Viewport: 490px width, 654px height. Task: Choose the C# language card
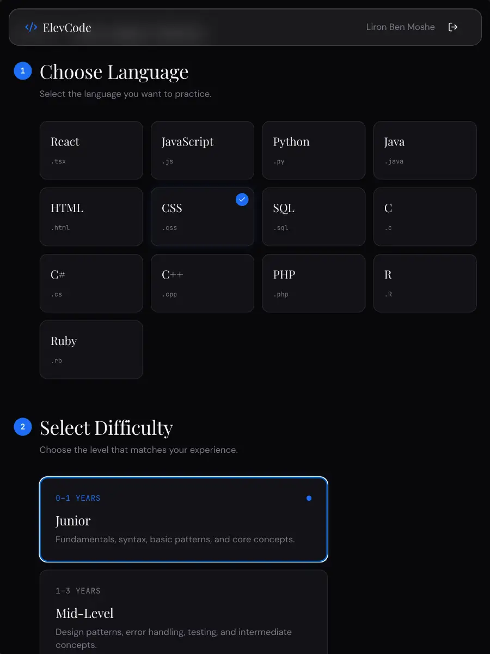(x=91, y=283)
